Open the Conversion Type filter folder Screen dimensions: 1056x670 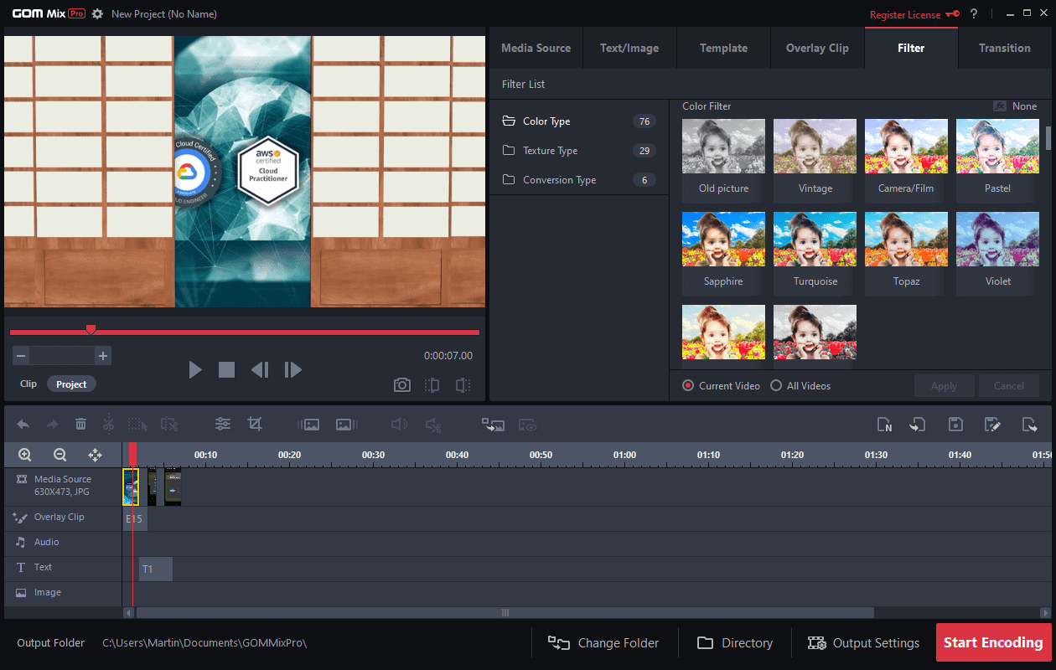pyautogui.click(x=579, y=180)
